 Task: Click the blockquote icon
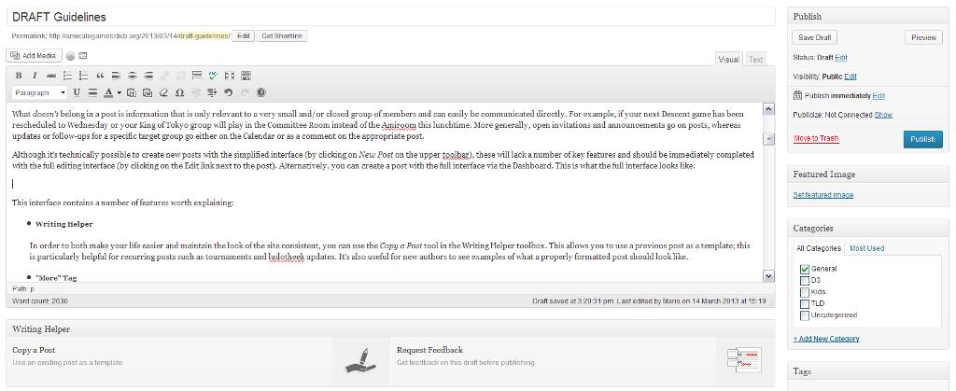[x=100, y=76]
